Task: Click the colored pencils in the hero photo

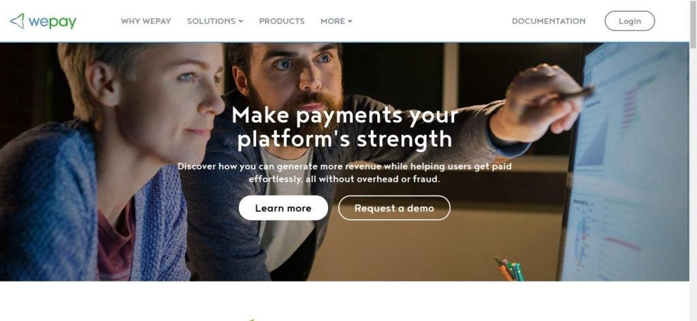Action: click(510, 269)
